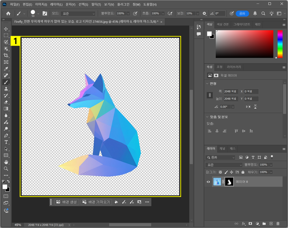Switch to the 채널 tab
The height and width of the screenshot is (228, 288).
point(222,149)
